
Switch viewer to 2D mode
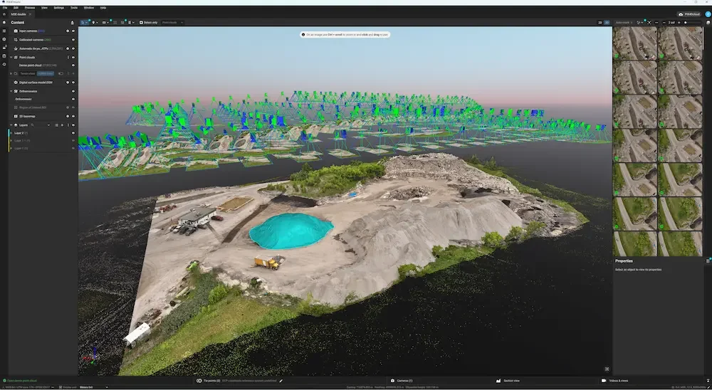pos(600,22)
